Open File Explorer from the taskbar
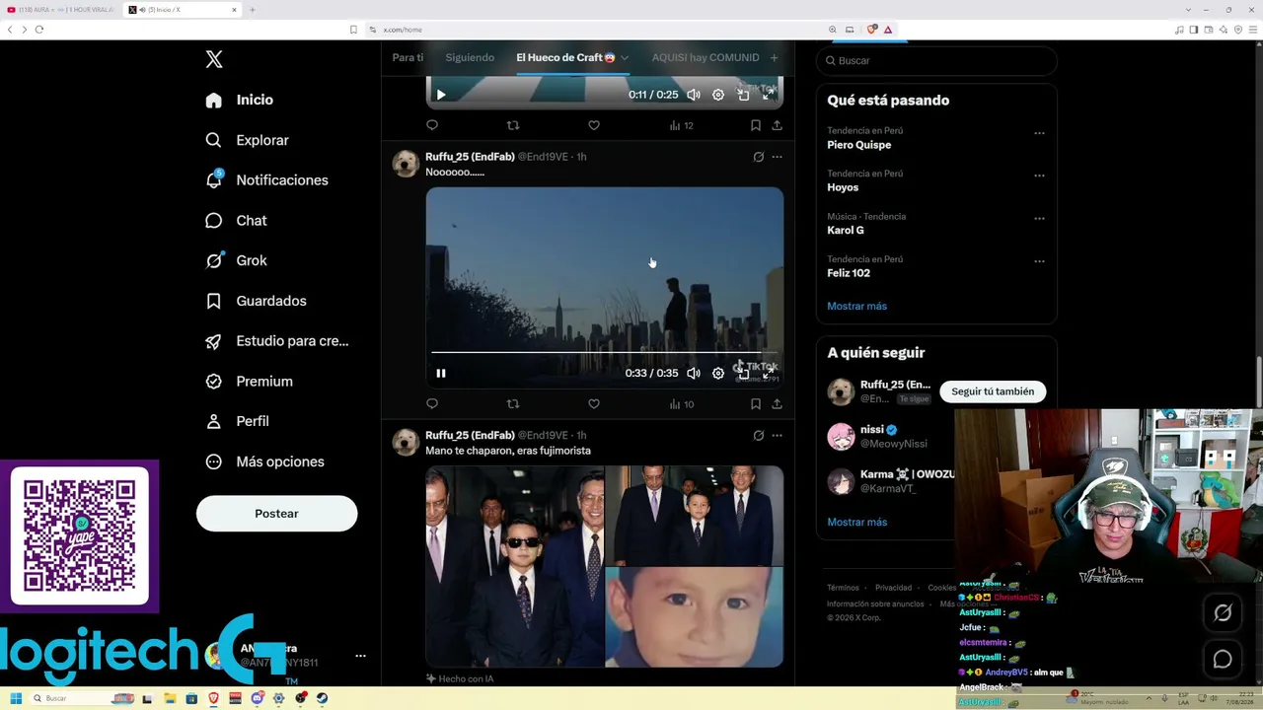The height and width of the screenshot is (710, 1263). [170, 698]
